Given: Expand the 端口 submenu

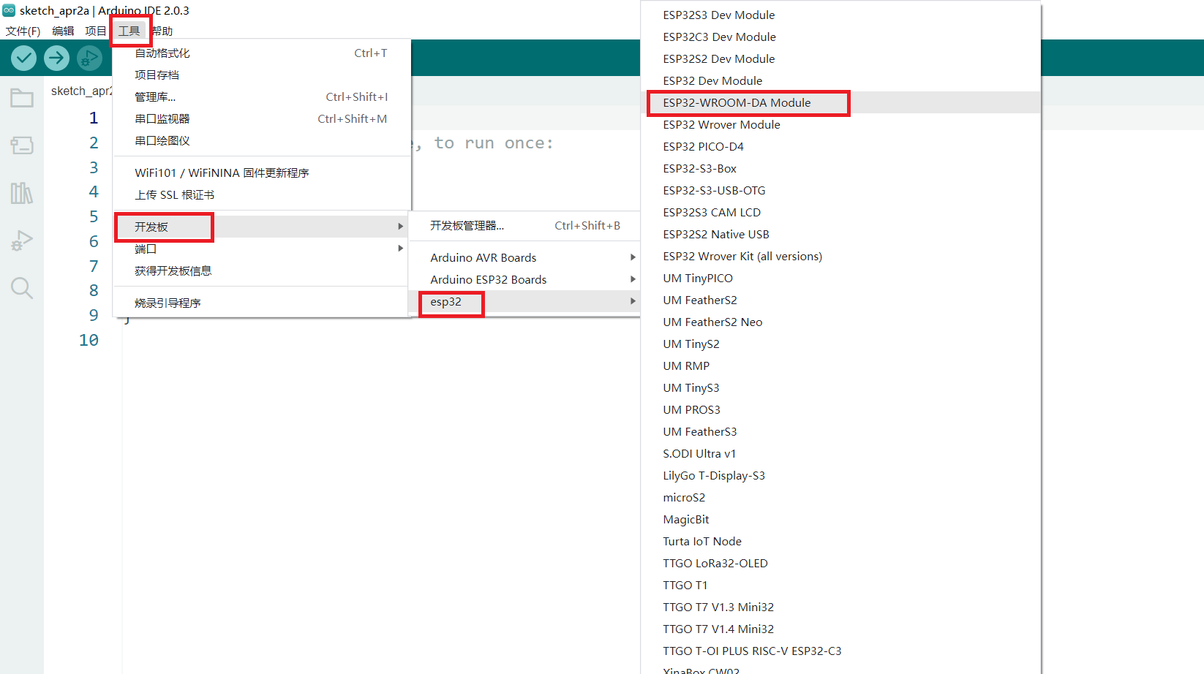Looking at the screenshot, I should coord(261,249).
